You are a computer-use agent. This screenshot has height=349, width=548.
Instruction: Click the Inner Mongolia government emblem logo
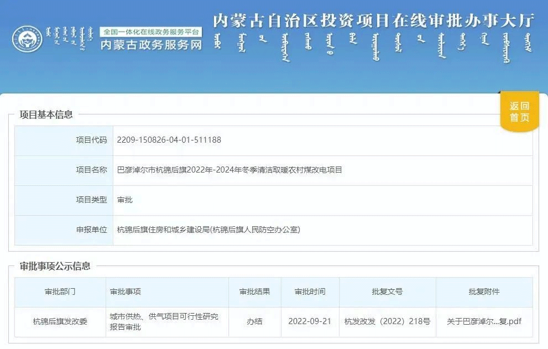tap(27, 40)
